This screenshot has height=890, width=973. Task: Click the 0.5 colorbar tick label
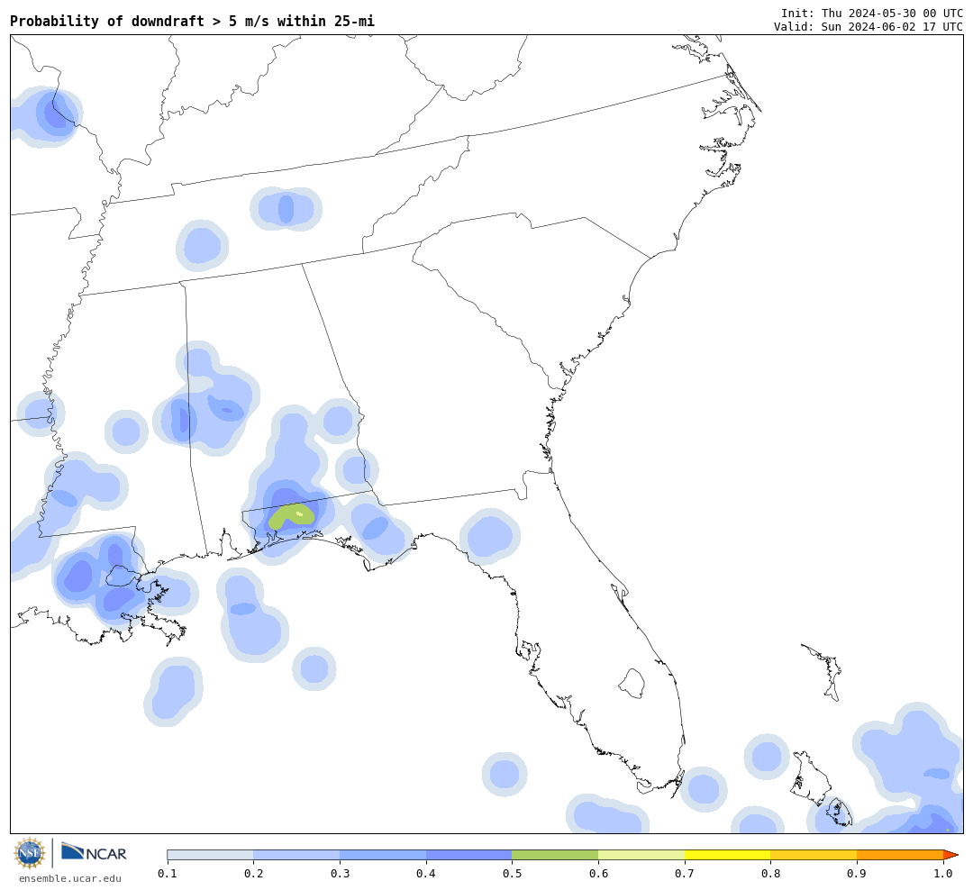(x=512, y=874)
